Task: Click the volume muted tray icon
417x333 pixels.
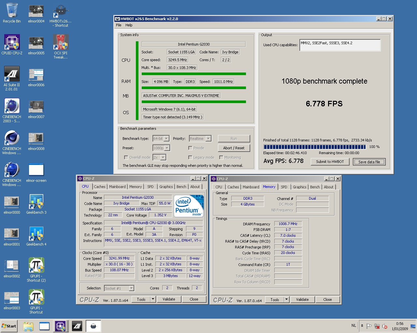Action: 384,326
